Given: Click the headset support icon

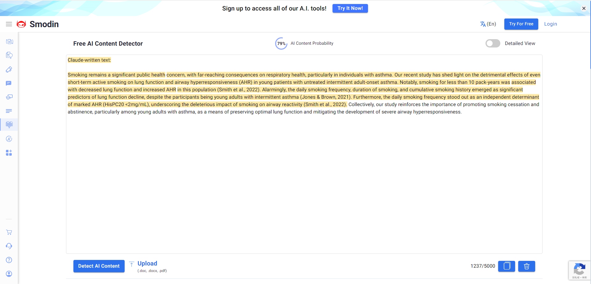Looking at the screenshot, I should (9, 246).
